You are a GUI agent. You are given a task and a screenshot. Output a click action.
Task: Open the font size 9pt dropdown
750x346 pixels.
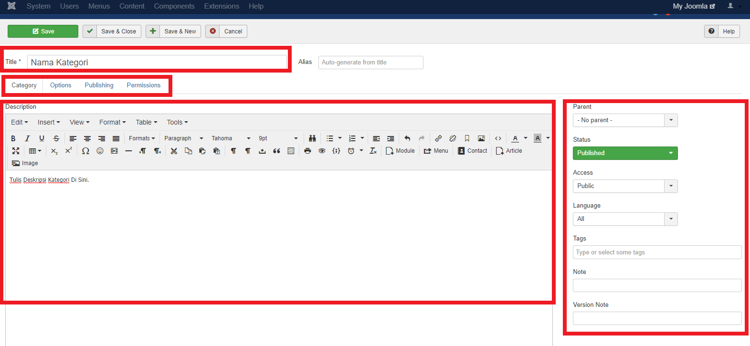coord(278,138)
